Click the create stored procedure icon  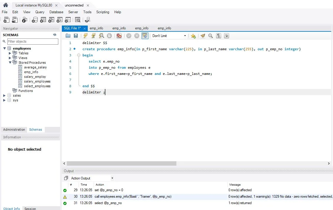click(60, 20)
